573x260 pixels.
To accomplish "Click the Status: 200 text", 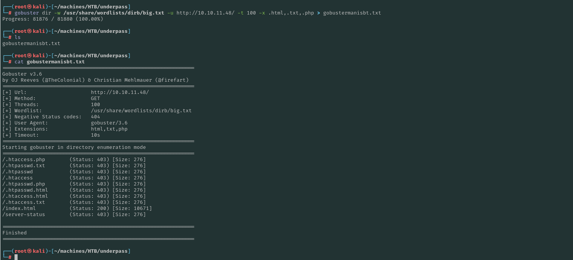I will (89, 208).
